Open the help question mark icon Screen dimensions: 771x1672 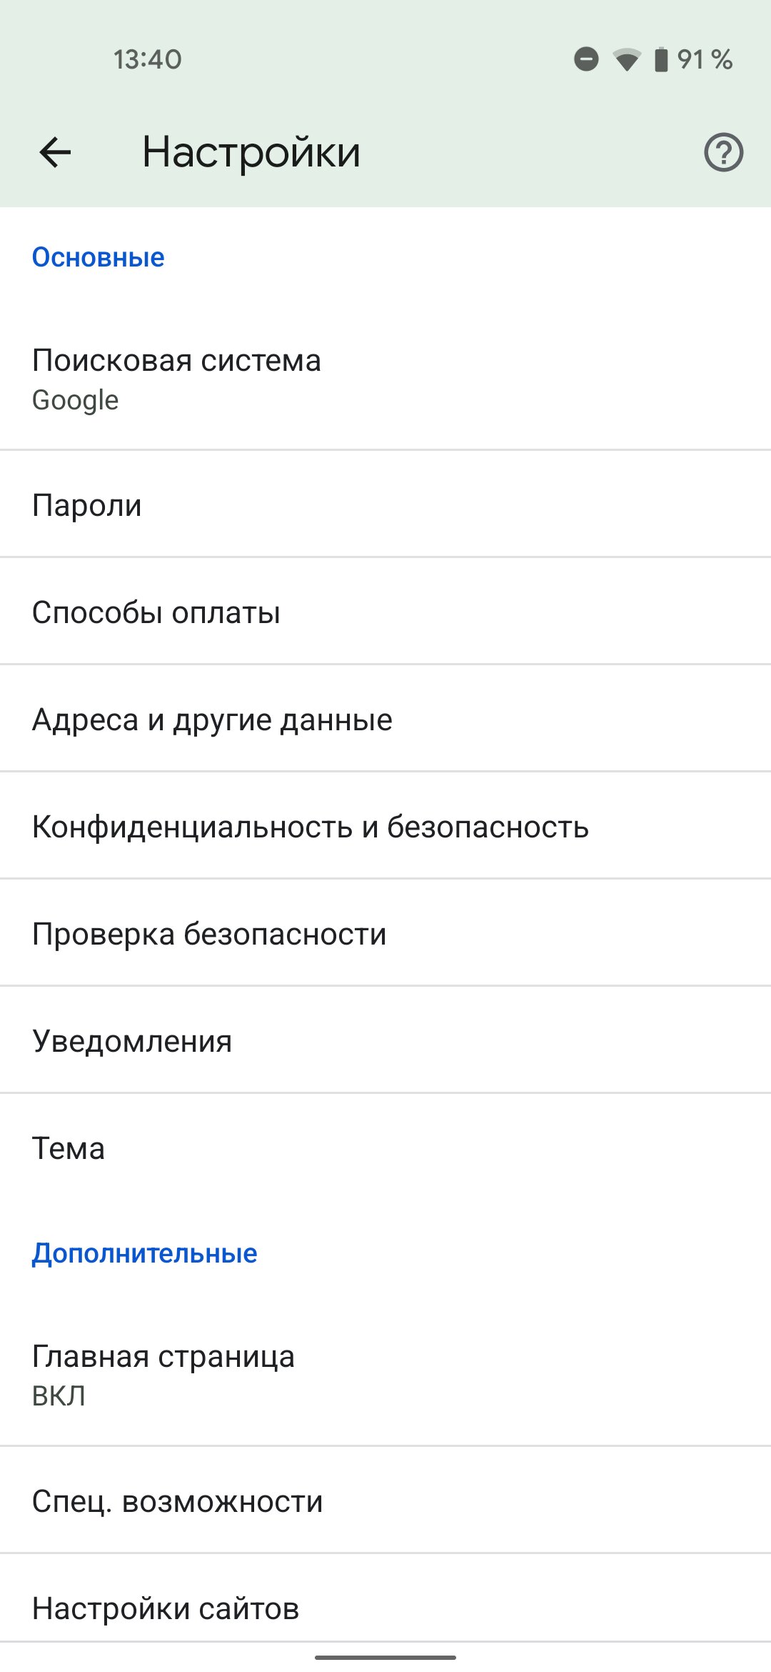click(723, 152)
